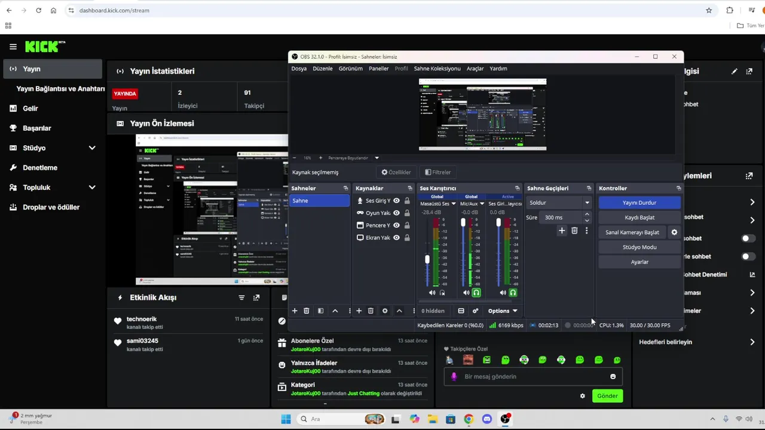Screen dimensions: 765x430
Task: Focus the Bir mesaj gönderin chat input
Action: coord(533,376)
